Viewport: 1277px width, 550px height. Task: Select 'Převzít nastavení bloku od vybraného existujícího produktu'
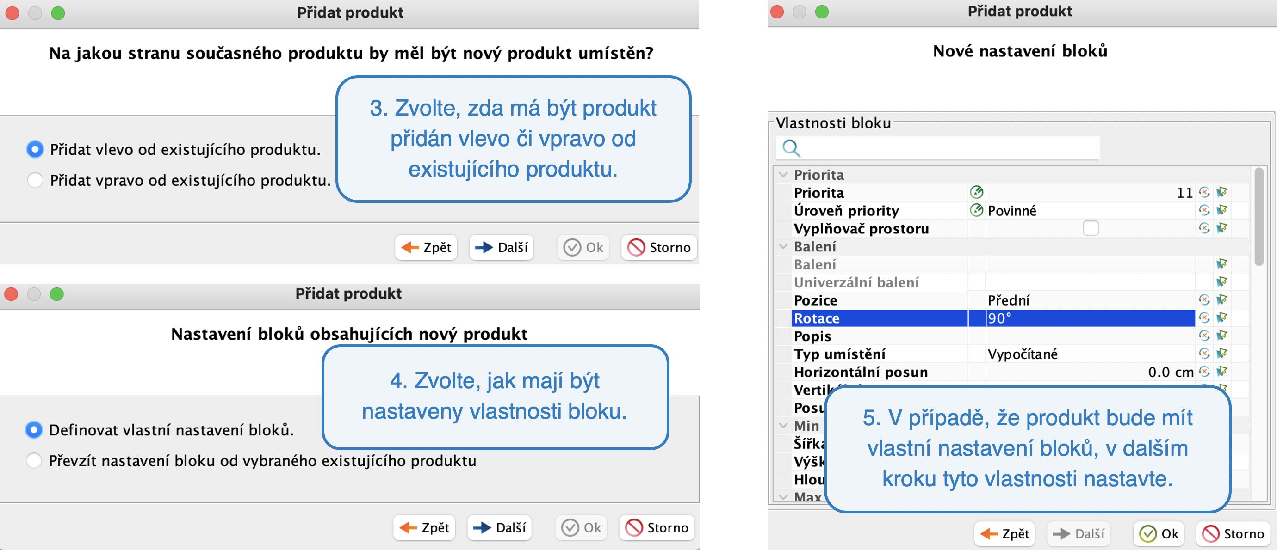tap(34, 460)
